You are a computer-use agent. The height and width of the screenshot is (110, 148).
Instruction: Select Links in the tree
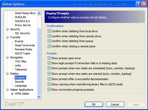[x=18, y=65]
